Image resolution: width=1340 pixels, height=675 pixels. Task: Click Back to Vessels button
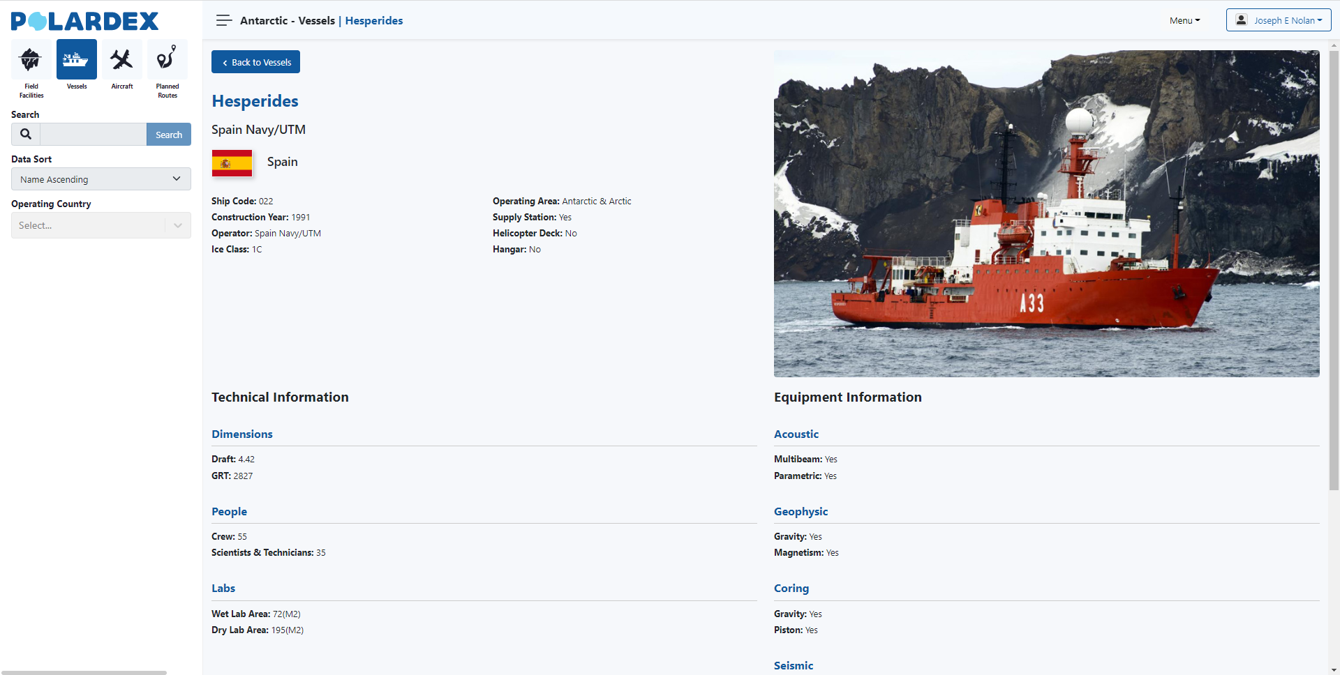(255, 62)
